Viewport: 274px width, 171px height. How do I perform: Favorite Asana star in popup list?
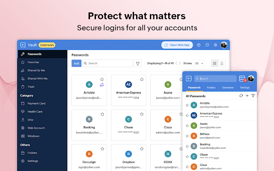tap(187, 126)
